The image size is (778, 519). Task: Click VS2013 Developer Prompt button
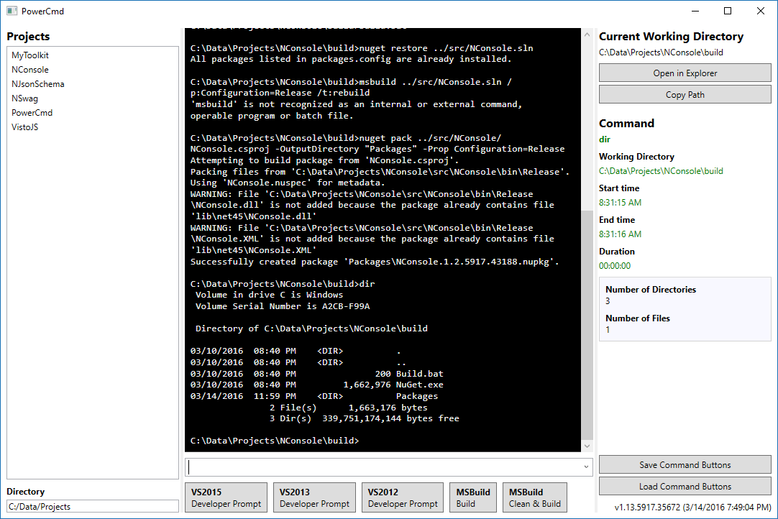coord(314,497)
